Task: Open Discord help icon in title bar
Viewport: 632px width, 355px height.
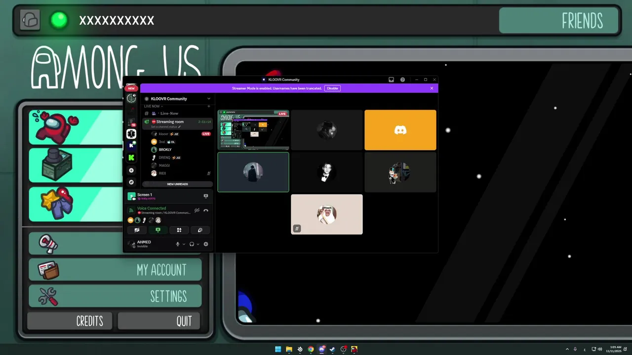Action: 402,79
